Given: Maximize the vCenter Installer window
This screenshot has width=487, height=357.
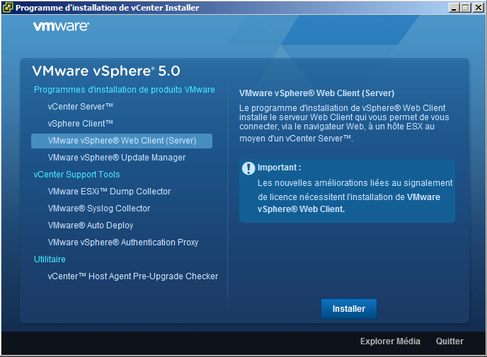Looking at the screenshot, I should (466, 8).
